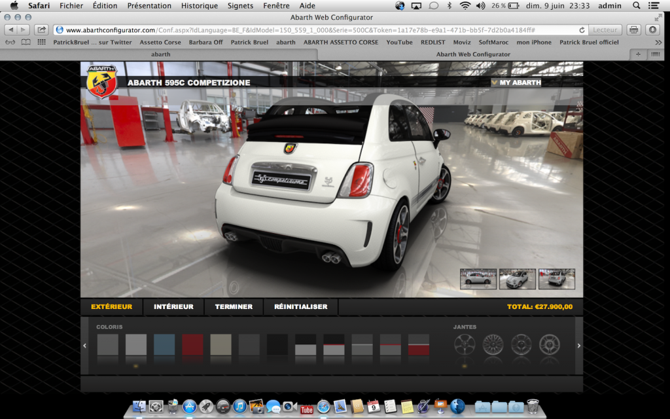Image resolution: width=670 pixels, height=419 pixels.
Task: Reload the page with the refresh icon
Action: (x=582, y=30)
